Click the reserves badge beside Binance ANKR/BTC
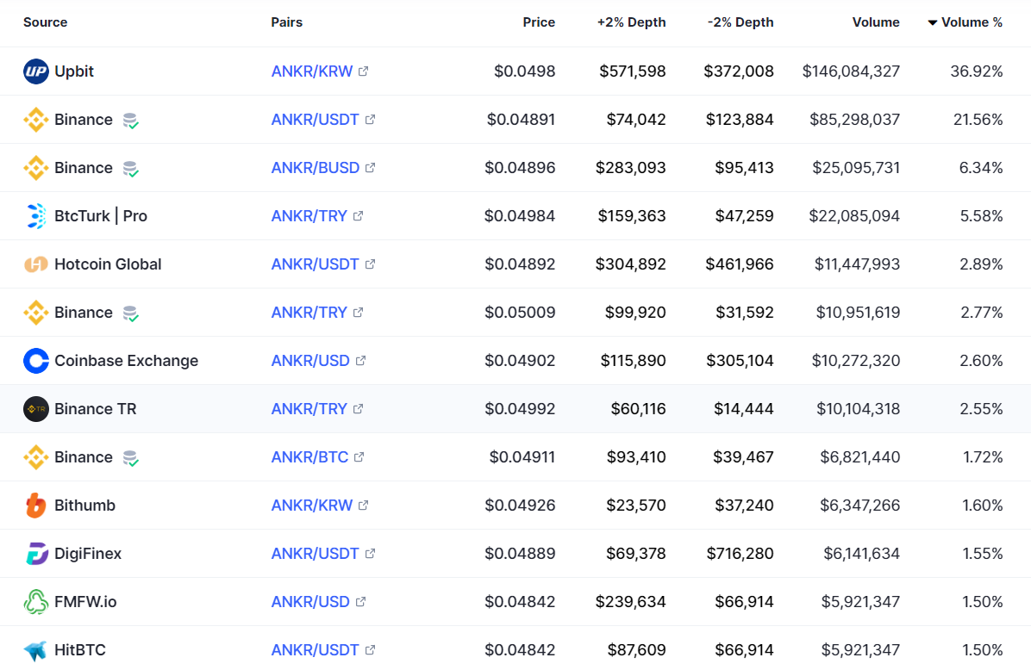This screenshot has width=1031, height=670. click(x=131, y=458)
